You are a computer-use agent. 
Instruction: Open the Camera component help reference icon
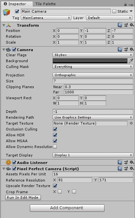click(120, 49)
